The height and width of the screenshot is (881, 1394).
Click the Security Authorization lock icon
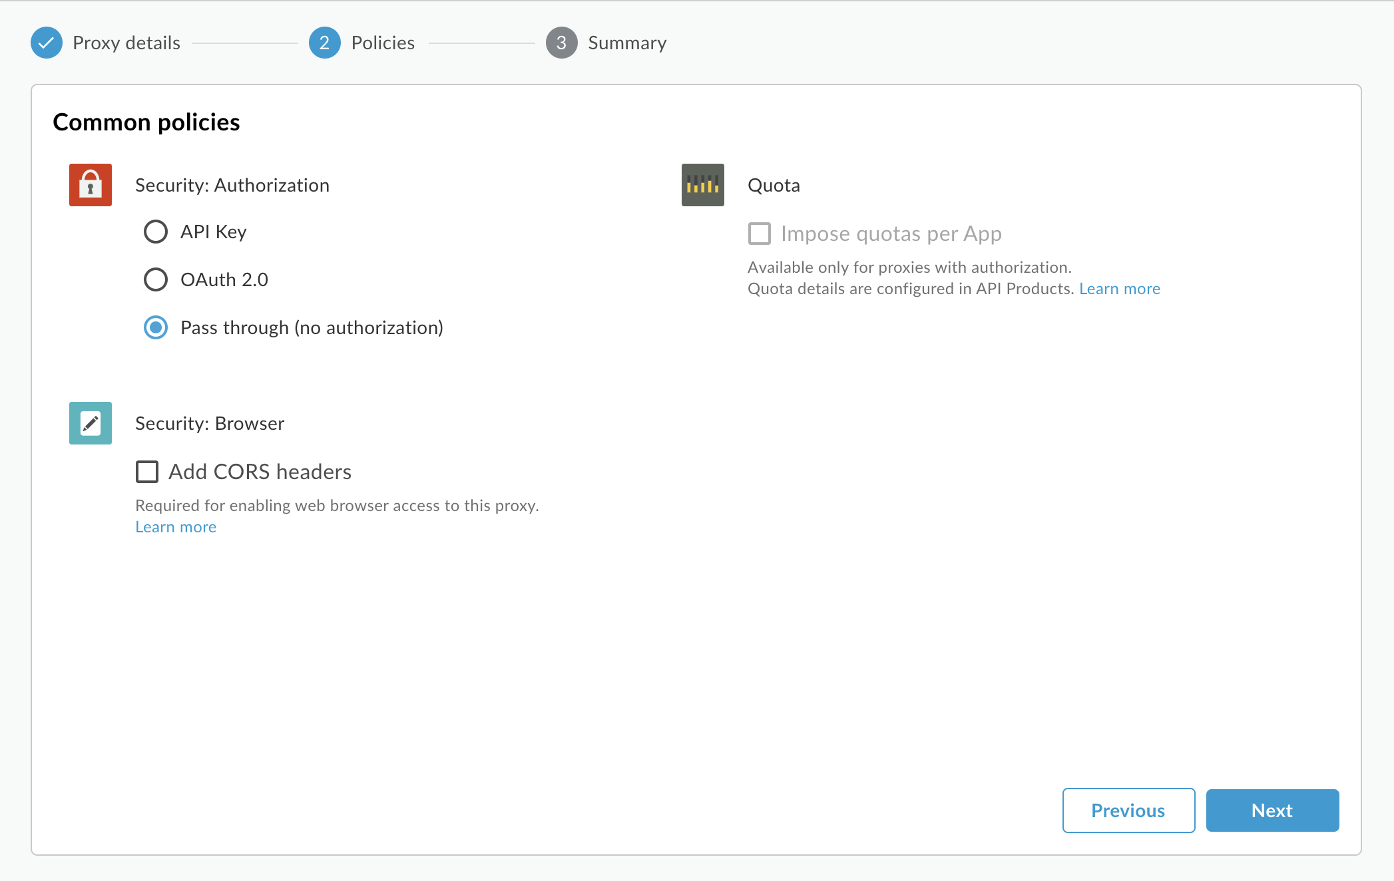91,184
